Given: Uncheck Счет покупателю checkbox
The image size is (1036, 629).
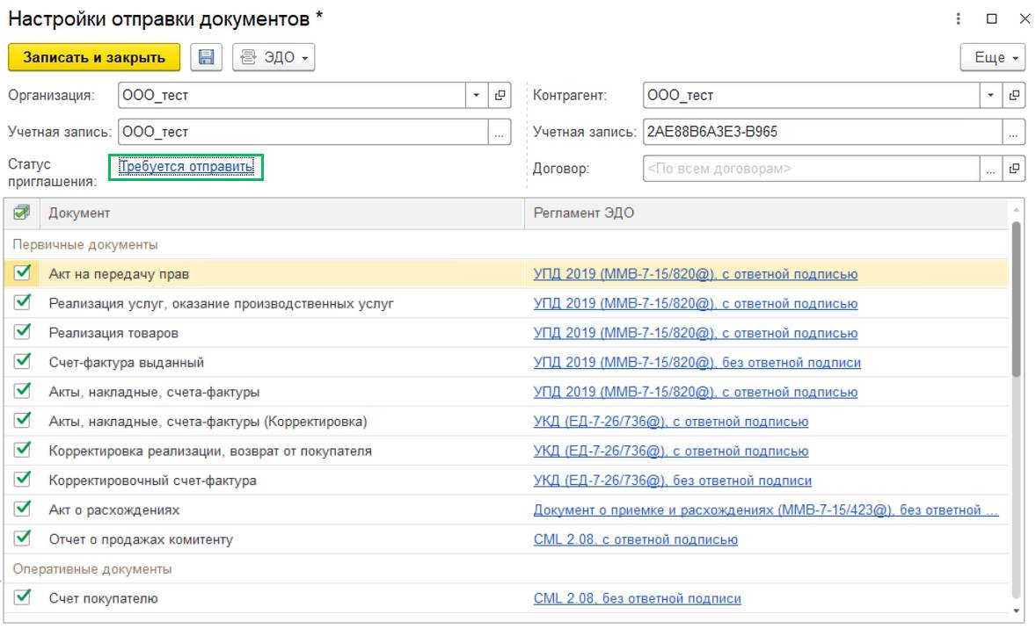Looking at the screenshot, I should click(23, 596).
